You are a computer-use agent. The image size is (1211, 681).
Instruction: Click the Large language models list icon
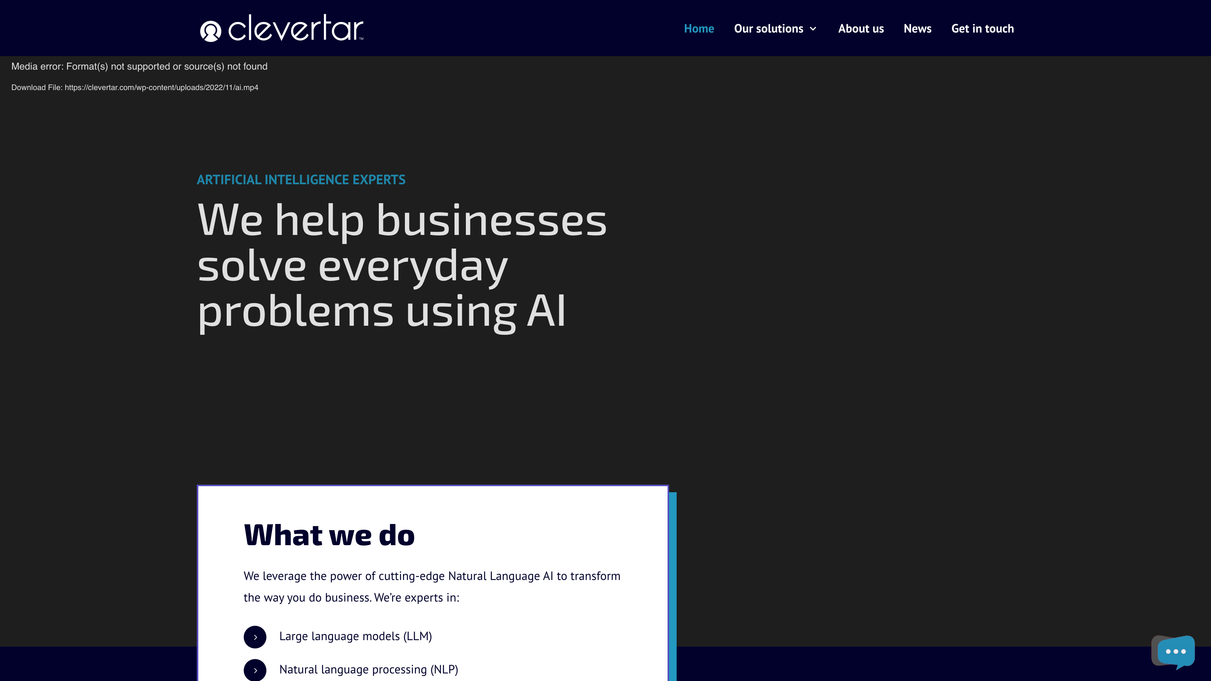pos(255,636)
